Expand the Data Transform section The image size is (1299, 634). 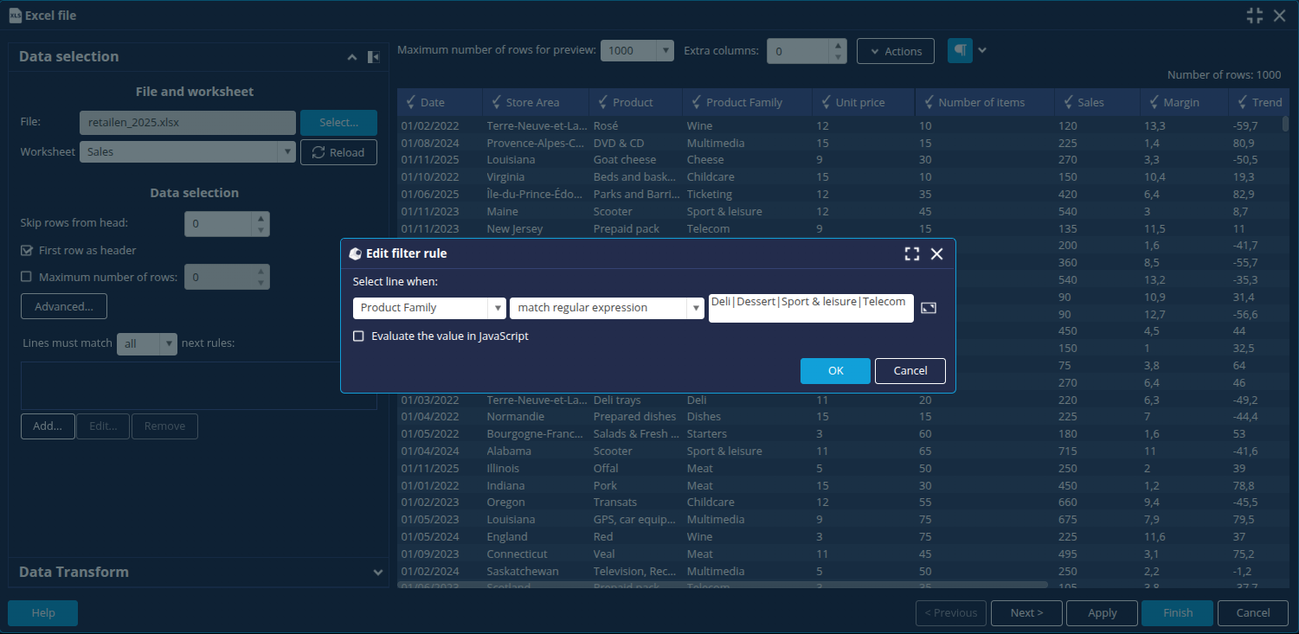(x=377, y=573)
